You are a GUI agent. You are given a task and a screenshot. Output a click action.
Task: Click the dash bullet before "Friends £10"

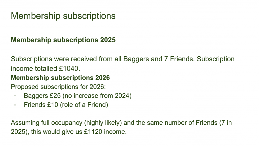[x=15, y=105]
